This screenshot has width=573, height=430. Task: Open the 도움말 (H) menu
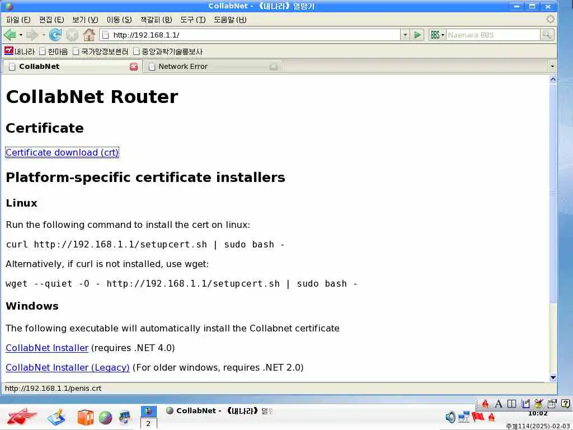tap(230, 20)
